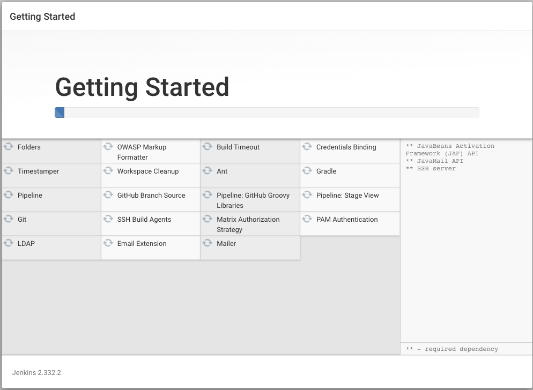Select the Pipeline plugin name in first column
Image resolution: width=533 pixels, height=390 pixels.
pos(30,196)
